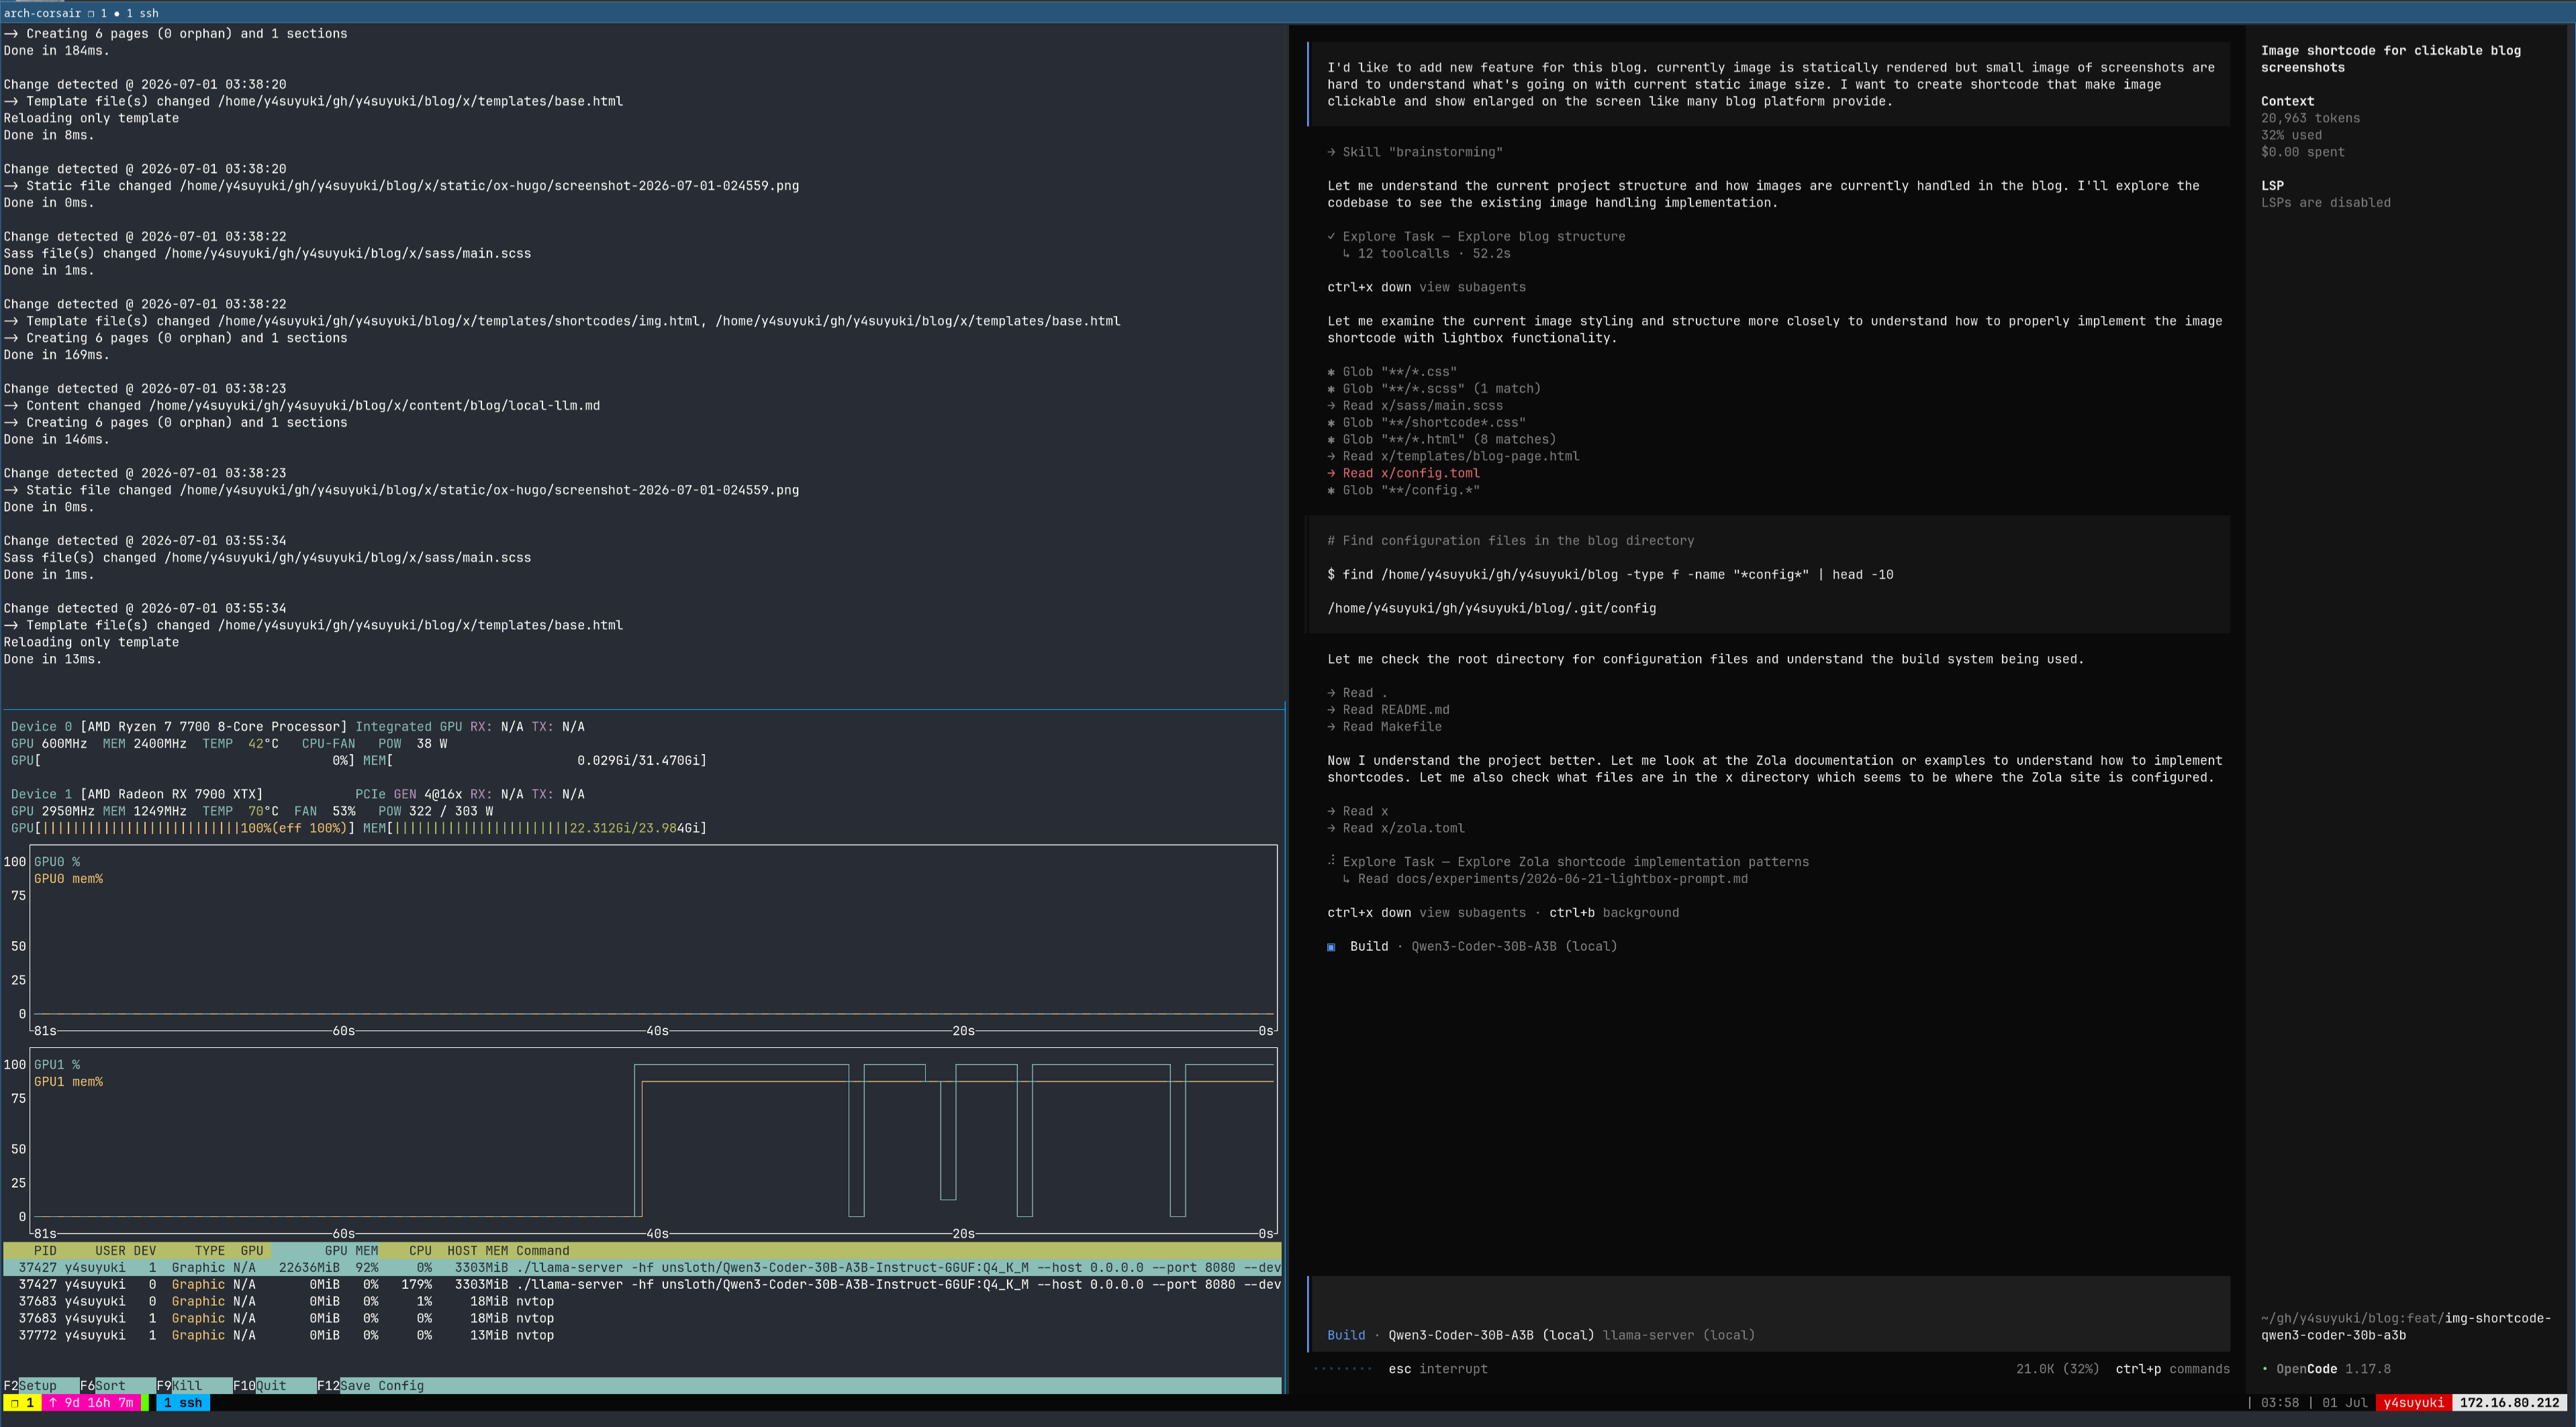Click the Device 1 AMD Radeon RX 7900 XTX label
This screenshot has height=1427, width=2576.
click(x=137, y=794)
